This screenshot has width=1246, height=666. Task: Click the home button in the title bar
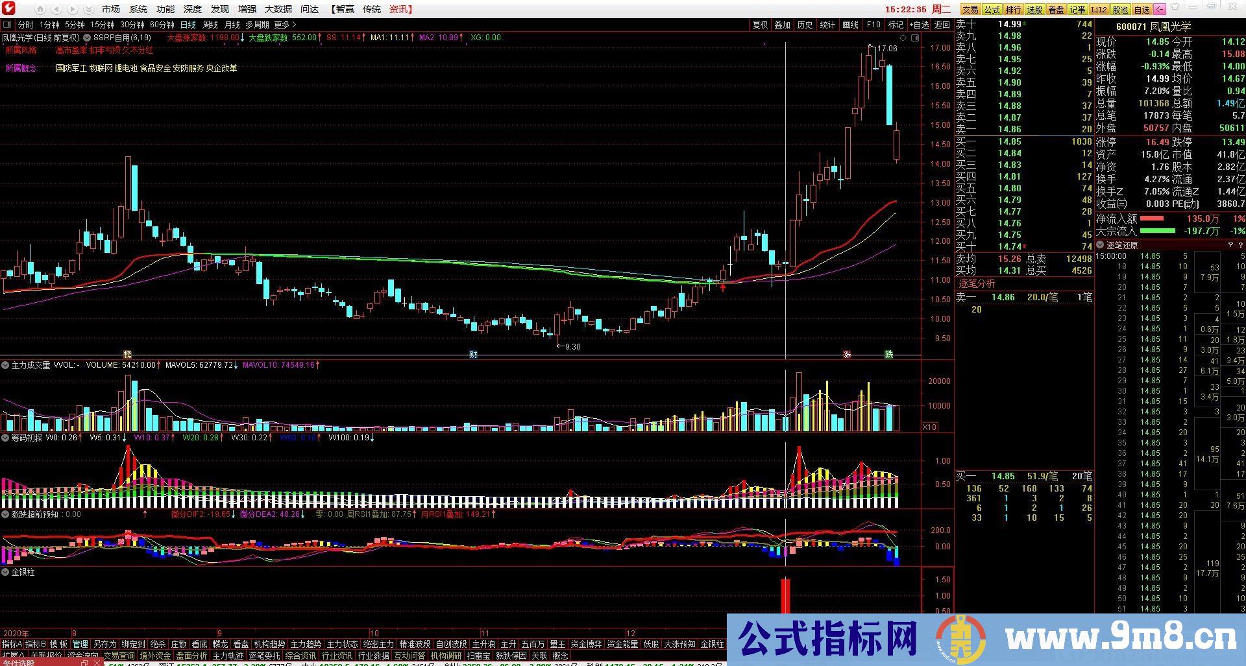coord(40,10)
